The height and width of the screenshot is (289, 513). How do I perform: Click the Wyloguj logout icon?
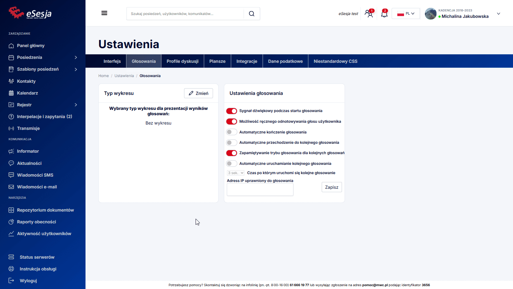[x=11, y=280]
